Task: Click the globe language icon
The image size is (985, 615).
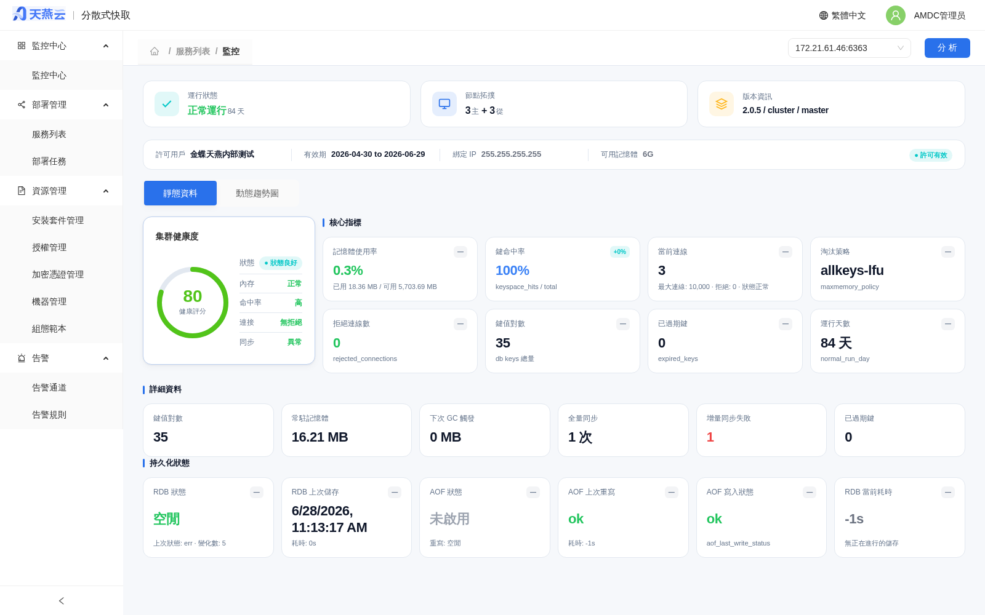Action: 824,15
